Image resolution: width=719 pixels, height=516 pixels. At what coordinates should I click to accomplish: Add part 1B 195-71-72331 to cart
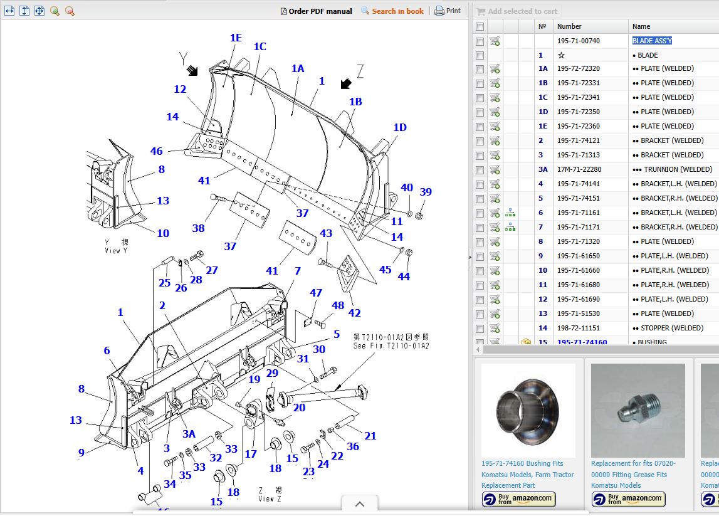pyautogui.click(x=495, y=83)
